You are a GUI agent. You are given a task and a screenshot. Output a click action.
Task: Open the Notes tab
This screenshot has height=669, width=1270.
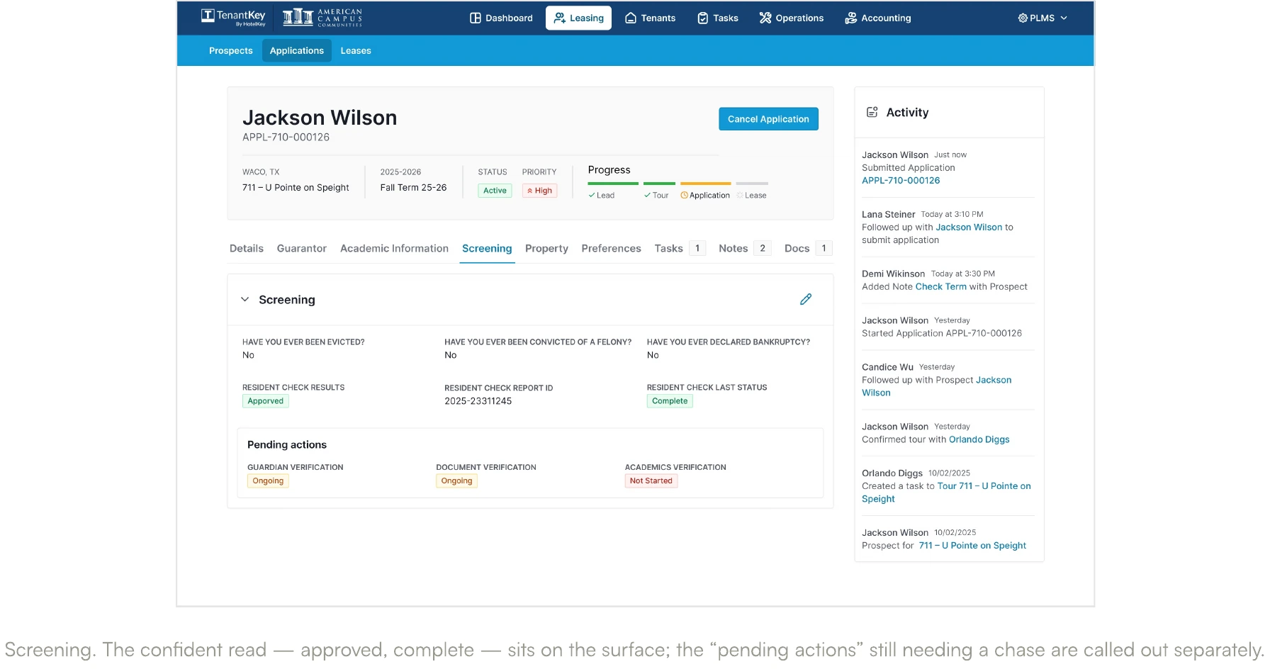pos(744,248)
